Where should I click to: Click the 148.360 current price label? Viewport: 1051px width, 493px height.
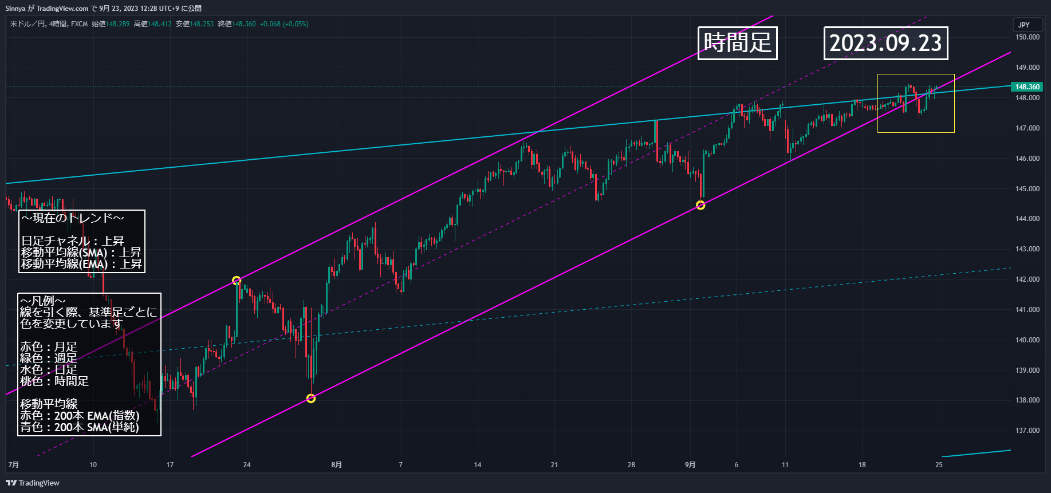[1028, 87]
